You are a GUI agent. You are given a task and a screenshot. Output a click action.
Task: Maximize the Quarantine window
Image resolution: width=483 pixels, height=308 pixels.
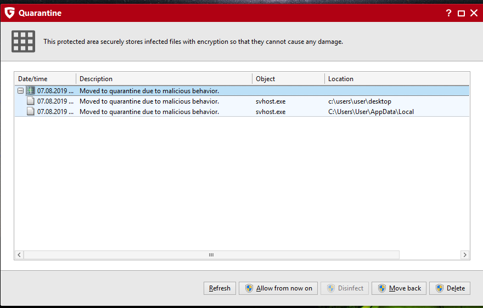point(461,13)
